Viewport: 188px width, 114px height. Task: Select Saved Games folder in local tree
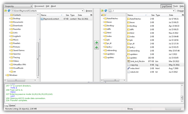pyautogui.click(x=19, y=50)
